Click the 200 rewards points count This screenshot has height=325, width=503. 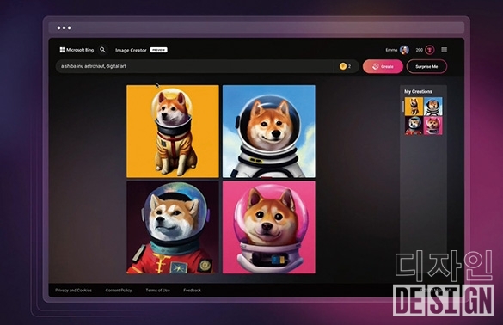[420, 50]
